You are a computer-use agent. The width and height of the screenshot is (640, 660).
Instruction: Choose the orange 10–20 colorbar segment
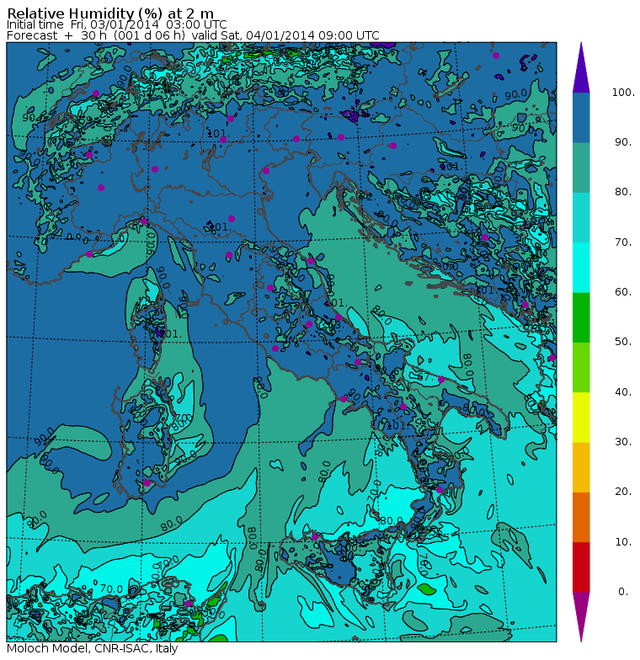coord(581,517)
